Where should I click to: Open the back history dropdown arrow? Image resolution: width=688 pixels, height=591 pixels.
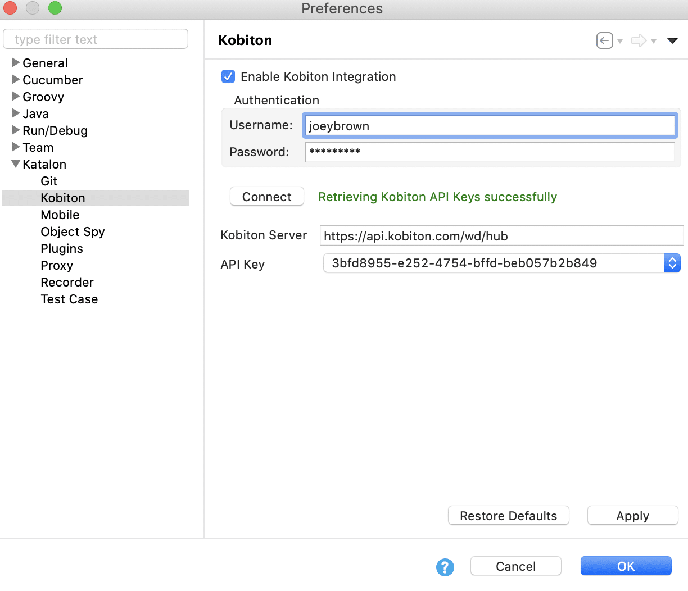click(x=620, y=41)
